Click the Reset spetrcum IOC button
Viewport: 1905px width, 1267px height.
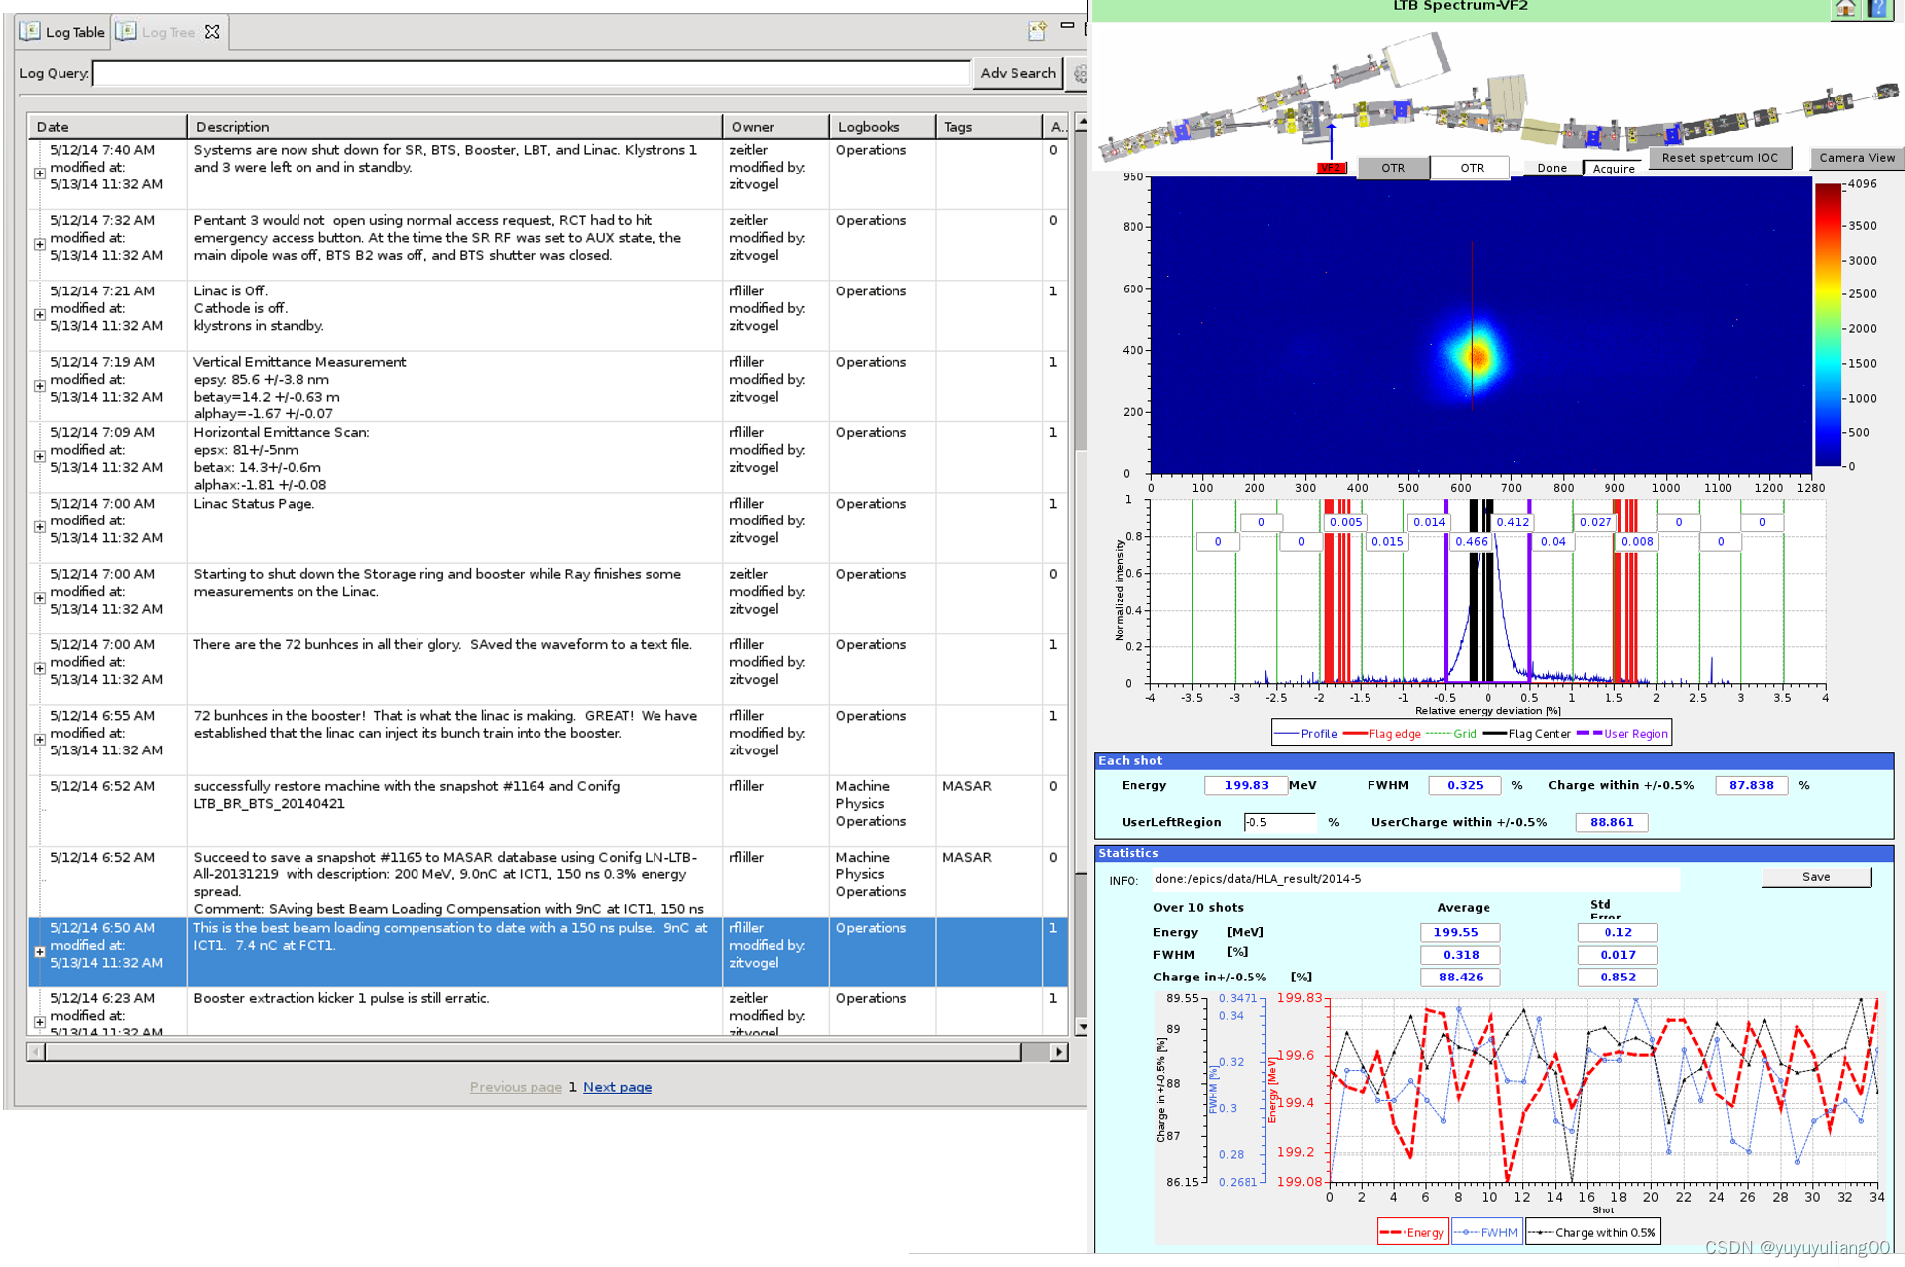1720,157
